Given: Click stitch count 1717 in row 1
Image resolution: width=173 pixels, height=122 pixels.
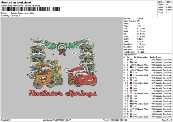Looking at the screenshot, I should [x=134, y=60].
